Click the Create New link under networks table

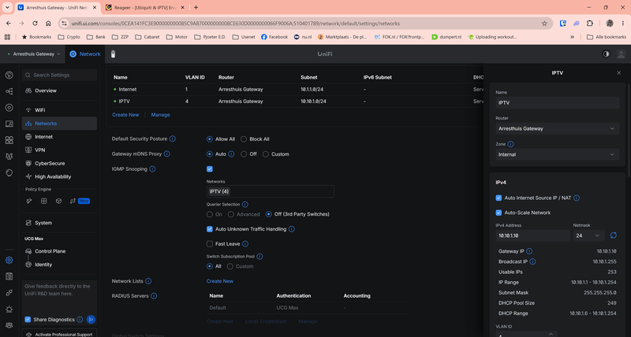coord(125,115)
